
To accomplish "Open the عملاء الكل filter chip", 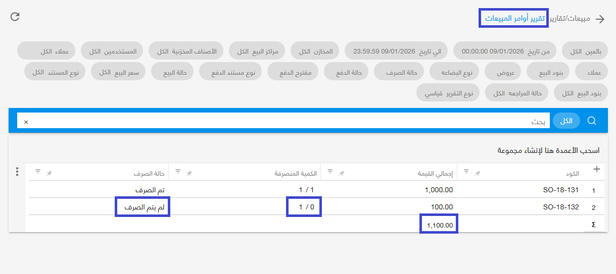I will click(46, 51).
